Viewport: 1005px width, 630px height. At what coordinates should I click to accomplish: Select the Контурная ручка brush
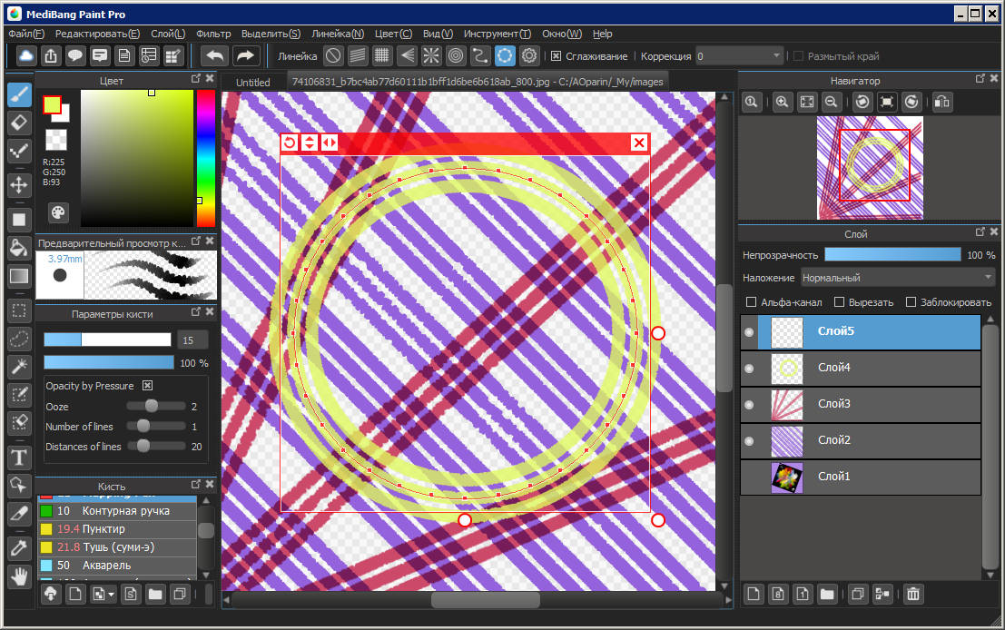pos(118,511)
